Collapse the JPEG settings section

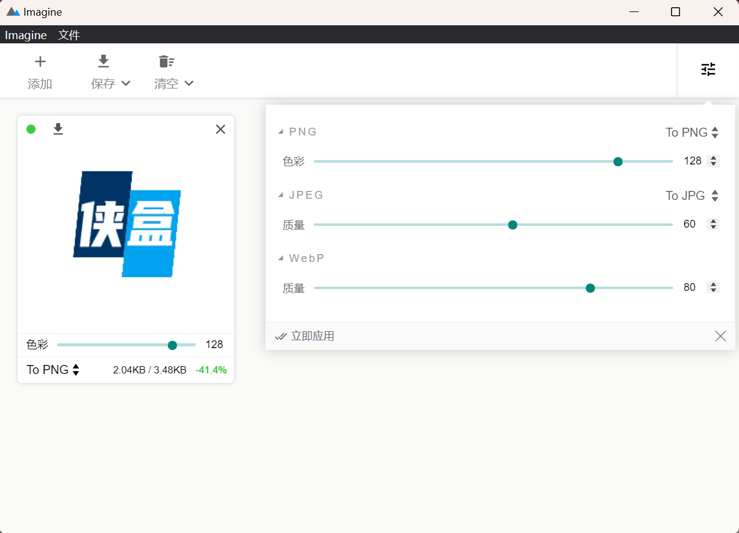pos(280,195)
